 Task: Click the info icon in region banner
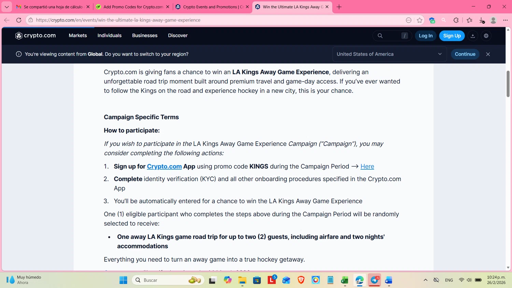(x=19, y=54)
